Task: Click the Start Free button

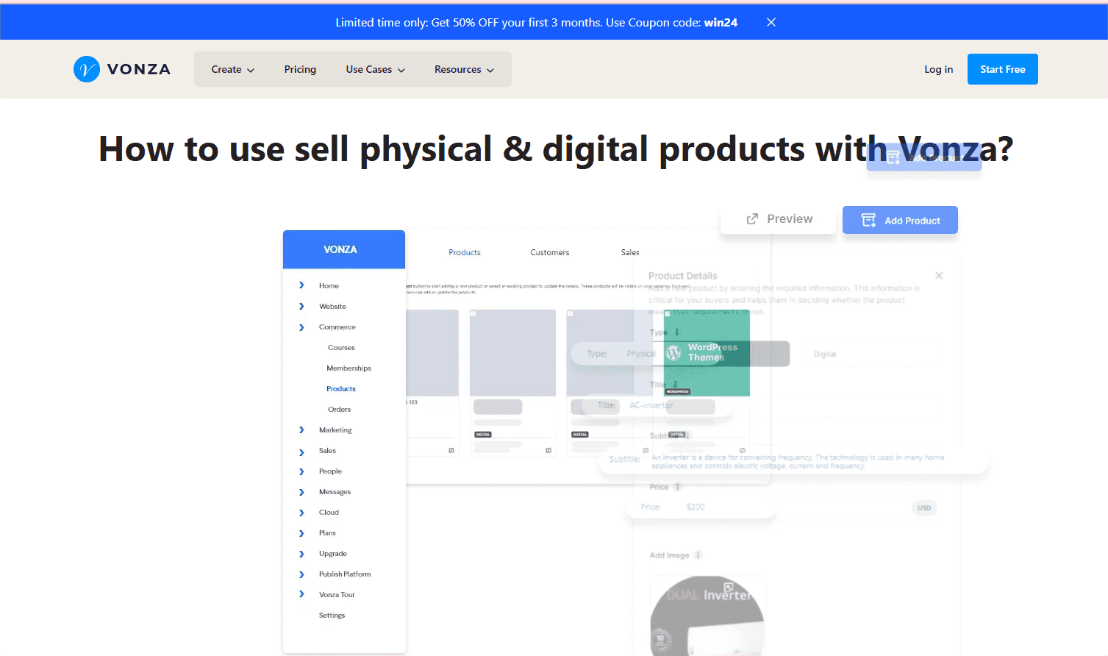Action: coord(1002,69)
